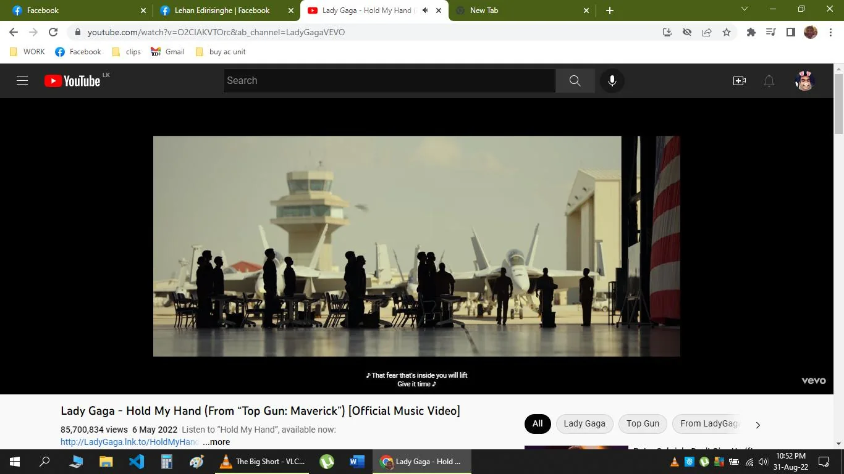
Task: Click the address bar URL
Action: pos(216,32)
